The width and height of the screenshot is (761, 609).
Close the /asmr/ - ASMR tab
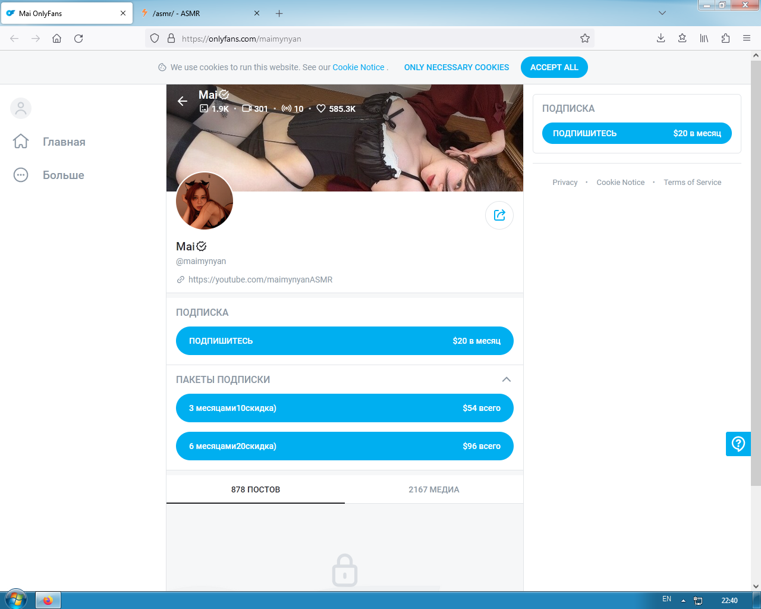257,13
